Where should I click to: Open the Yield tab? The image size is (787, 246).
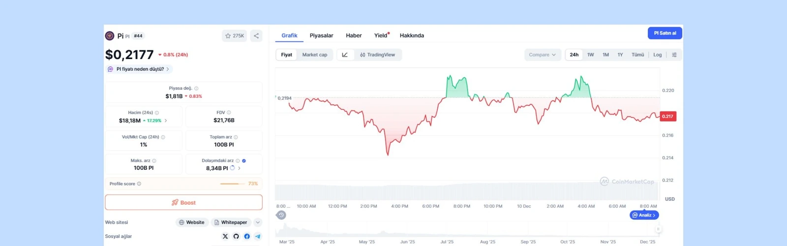click(381, 35)
